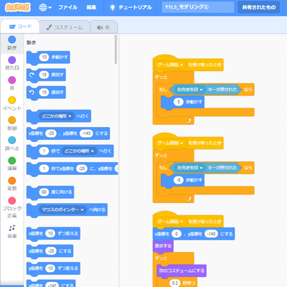Click the value -5 in the 歩動かす script block

click(179, 180)
